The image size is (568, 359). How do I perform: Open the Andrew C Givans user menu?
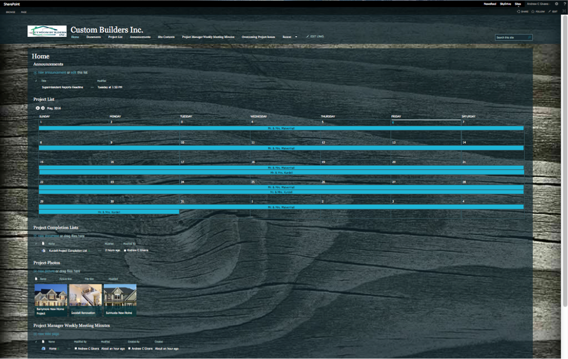(x=538, y=4)
